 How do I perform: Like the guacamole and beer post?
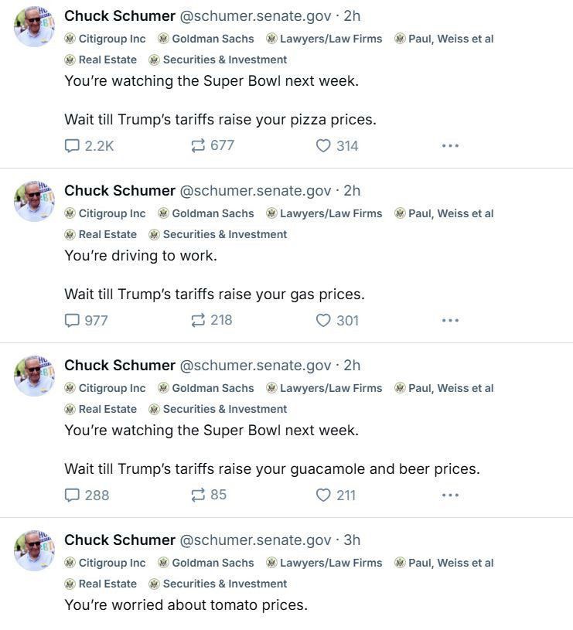coord(323,495)
